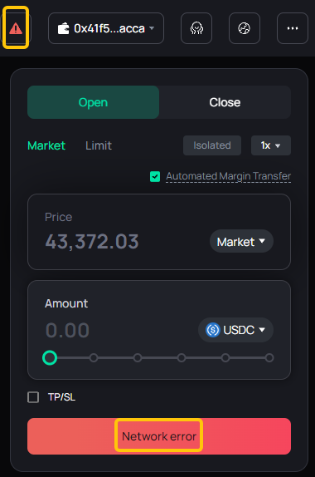Click the USDC coin icon
This screenshot has height=477, width=315.
point(213,330)
